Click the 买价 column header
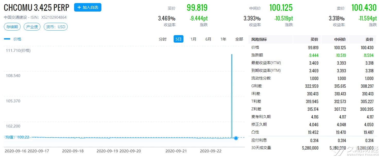This screenshot has height=157, width=380. pos(314,39)
